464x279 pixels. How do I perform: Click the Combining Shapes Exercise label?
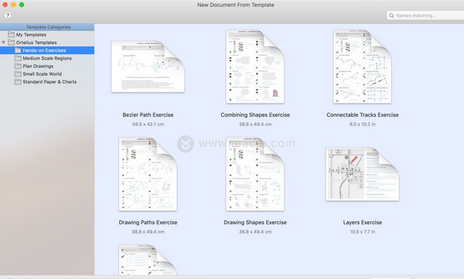pyautogui.click(x=255, y=115)
